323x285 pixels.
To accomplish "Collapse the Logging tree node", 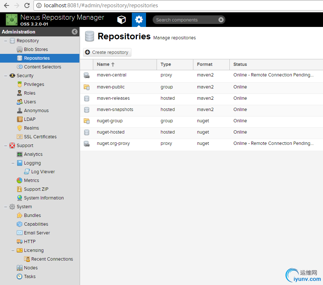I will (x=13, y=163).
